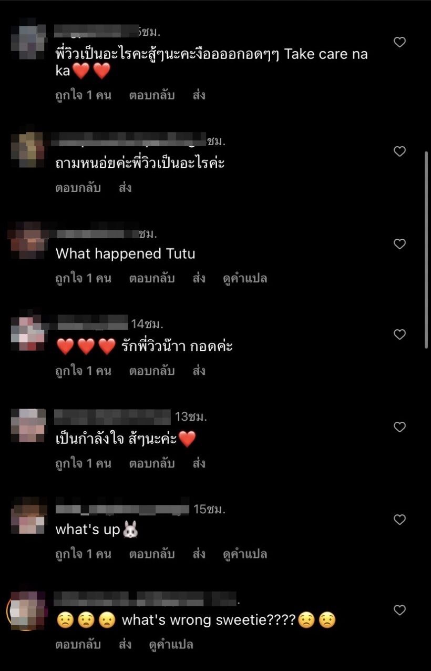Show translation for 'What happened Tutu'

pos(245,278)
